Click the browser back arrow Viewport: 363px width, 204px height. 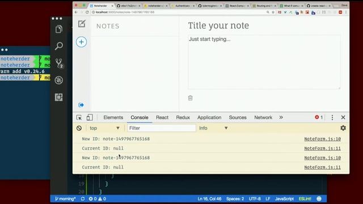pos(76,12)
